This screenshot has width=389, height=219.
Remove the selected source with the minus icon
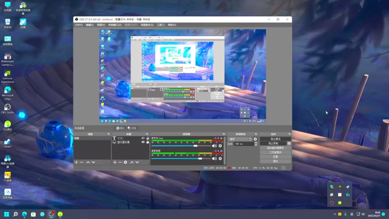coord(120,162)
